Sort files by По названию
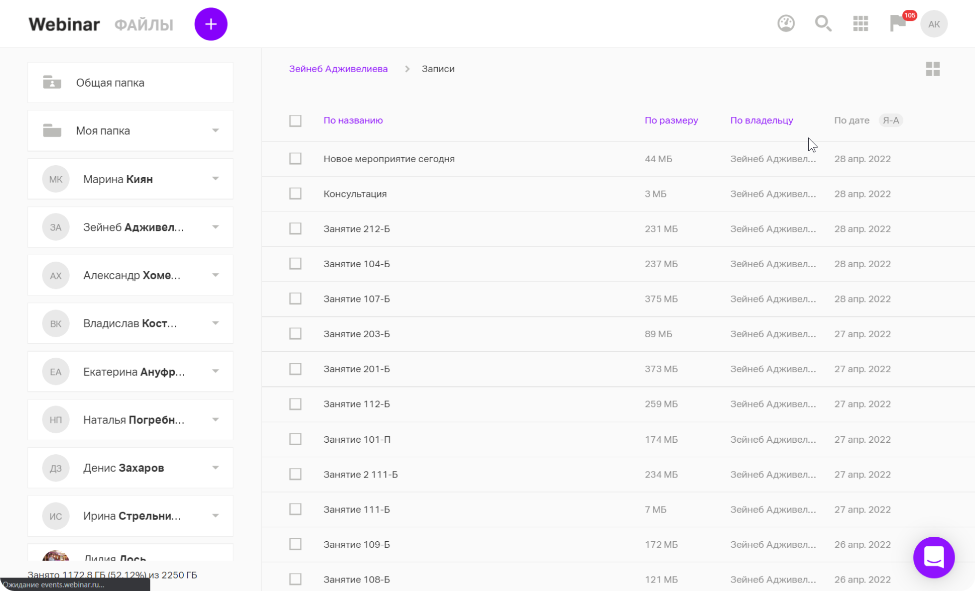 point(353,120)
